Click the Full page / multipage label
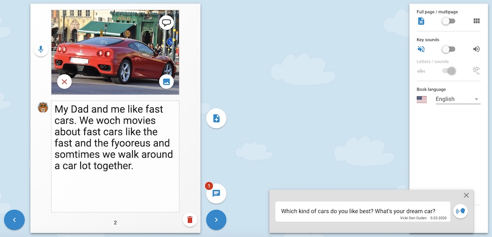This screenshot has height=237, width=492. pos(437,12)
